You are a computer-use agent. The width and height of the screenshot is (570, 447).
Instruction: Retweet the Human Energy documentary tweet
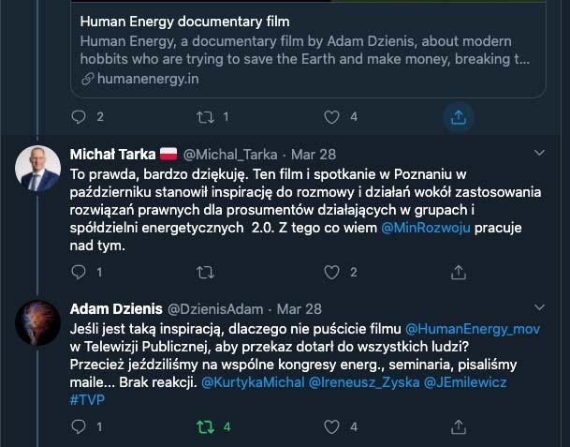(x=204, y=117)
